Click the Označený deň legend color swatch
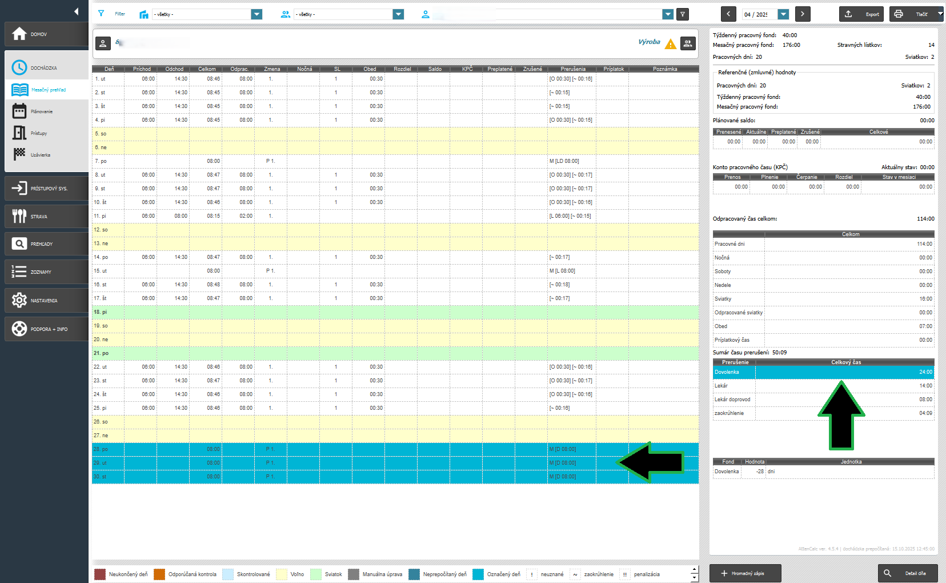The image size is (946, 583). point(478,574)
